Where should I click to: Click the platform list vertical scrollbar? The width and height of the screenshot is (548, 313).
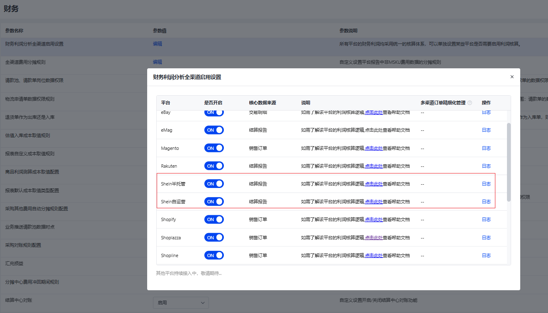tap(509, 161)
